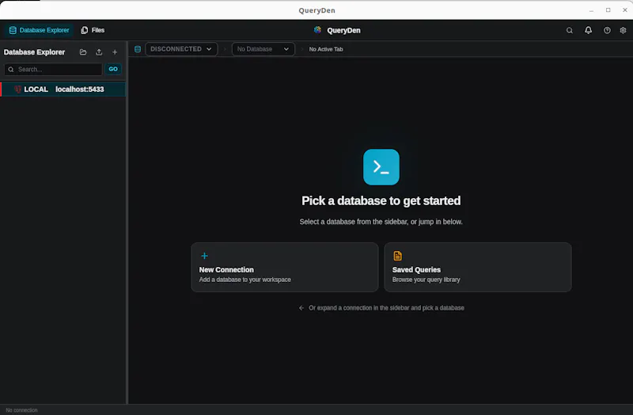Open settings gear icon

(623, 30)
